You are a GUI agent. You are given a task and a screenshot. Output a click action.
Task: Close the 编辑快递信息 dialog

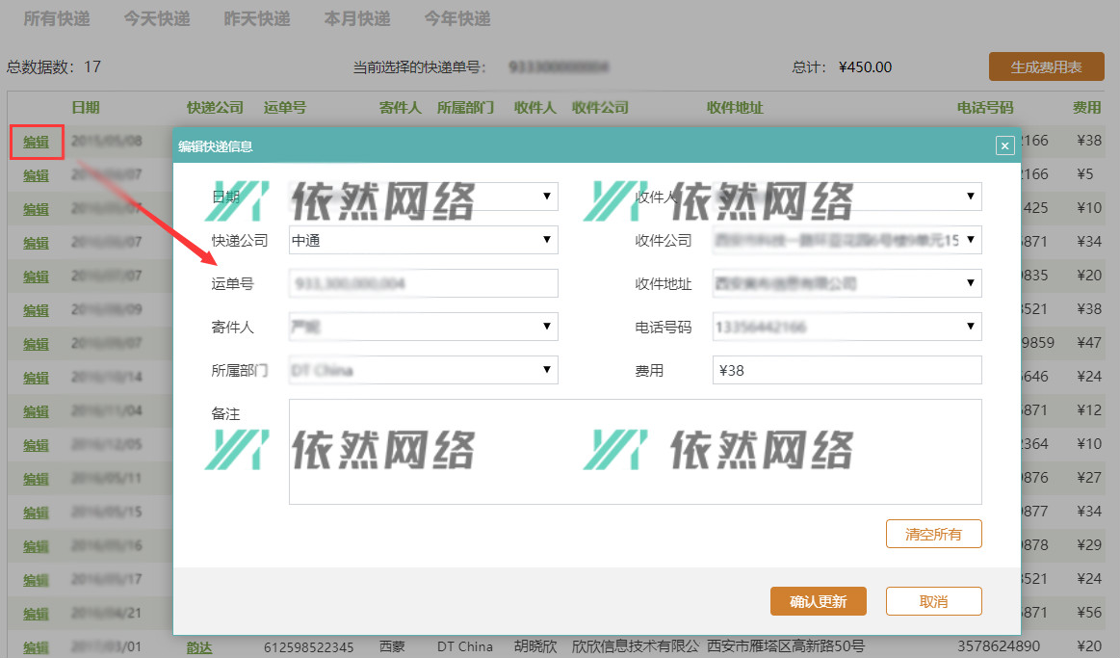1004,145
